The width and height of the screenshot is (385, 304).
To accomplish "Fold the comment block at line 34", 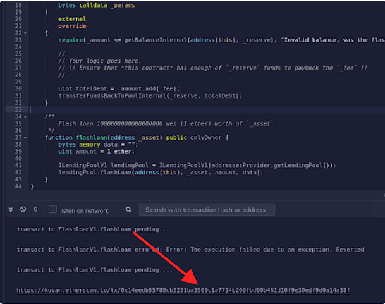I will coord(25,116).
